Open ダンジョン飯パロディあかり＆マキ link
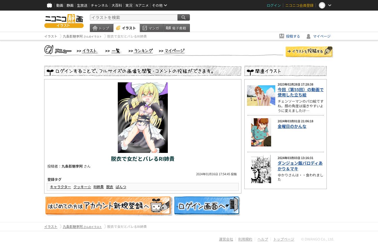The width and height of the screenshot is (378, 247). (300, 166)
